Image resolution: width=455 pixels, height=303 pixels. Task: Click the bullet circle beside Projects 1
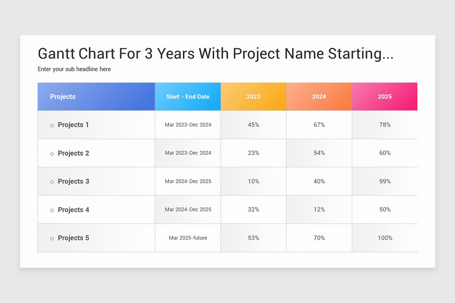click(52, 125)
